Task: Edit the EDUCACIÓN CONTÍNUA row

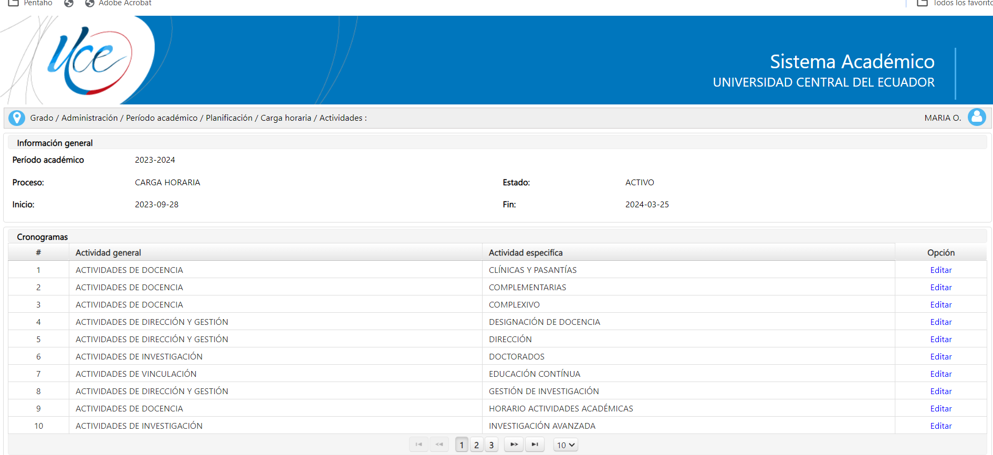Action: [x=940, y=374]
